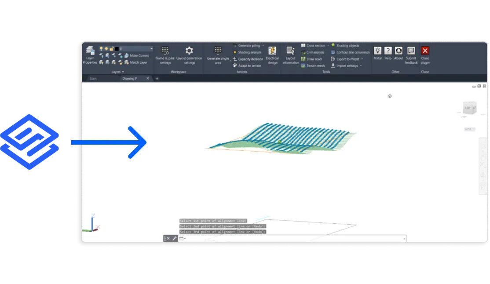Viewport: 490px width, 284px height.
Task: Toggle the layer lock padlock icon
Action: [112, 49]
